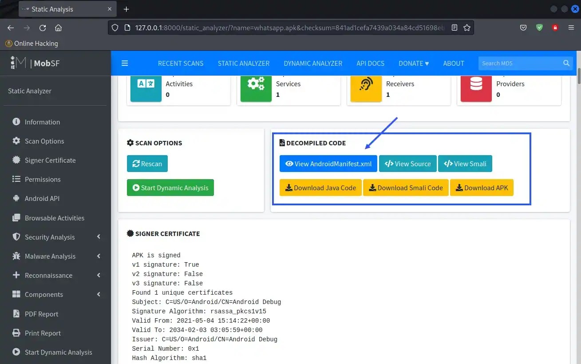Click the Pocket icon in the browser toolbar
Screen dimensions: 581x364
click(x=524, y=28)
